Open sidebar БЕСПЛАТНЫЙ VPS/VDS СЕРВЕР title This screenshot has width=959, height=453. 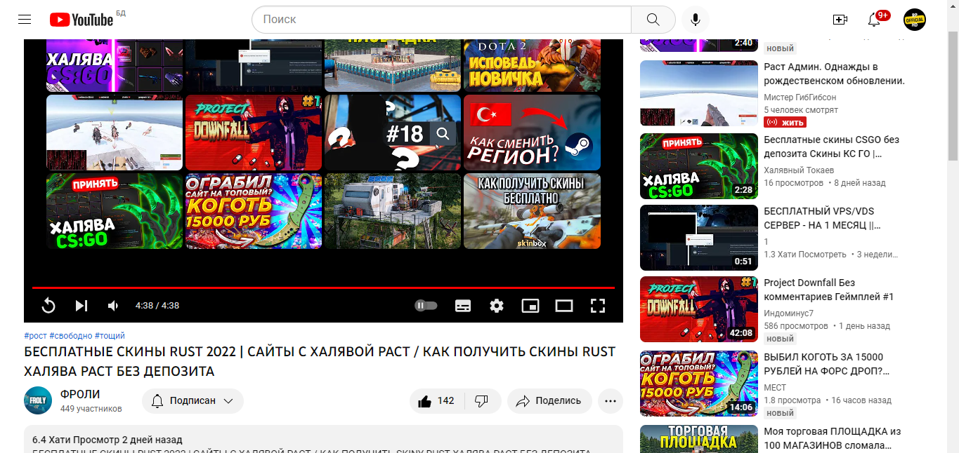(822, 218)
